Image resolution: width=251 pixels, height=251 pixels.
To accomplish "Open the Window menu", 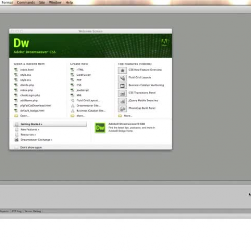I will [55, 3].
